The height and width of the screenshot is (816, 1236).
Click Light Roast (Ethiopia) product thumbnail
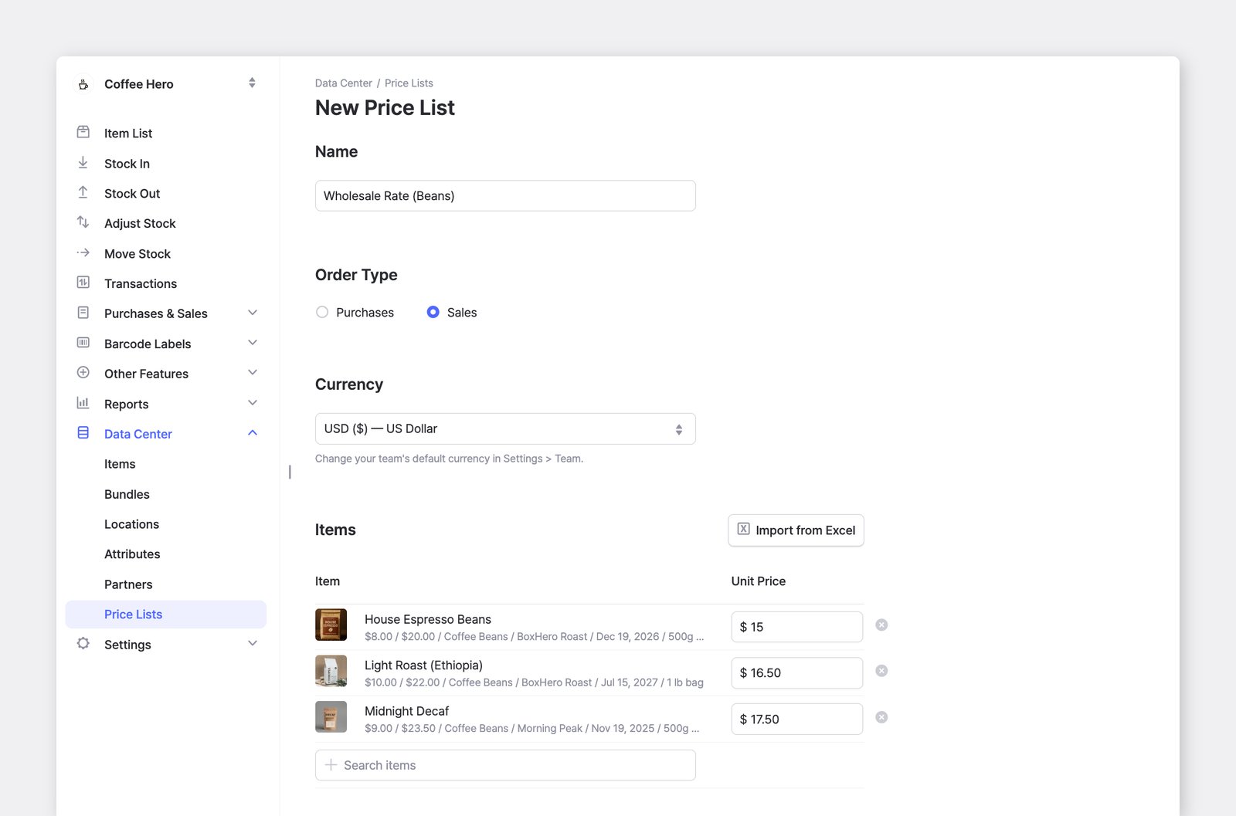(x=331, y=671)
